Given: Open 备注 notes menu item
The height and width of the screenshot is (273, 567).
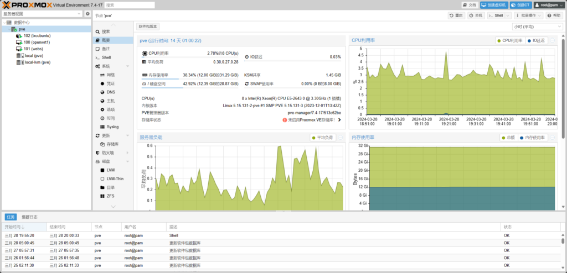Looking at the screenshot, I should [113, 49].
